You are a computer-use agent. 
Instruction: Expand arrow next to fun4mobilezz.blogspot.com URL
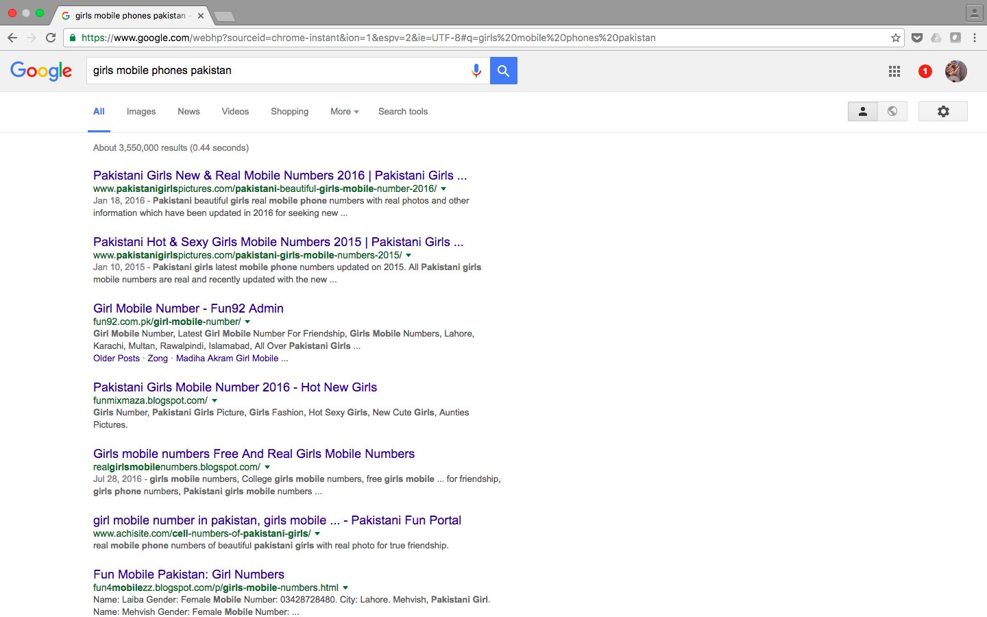[x=345, y=588]
